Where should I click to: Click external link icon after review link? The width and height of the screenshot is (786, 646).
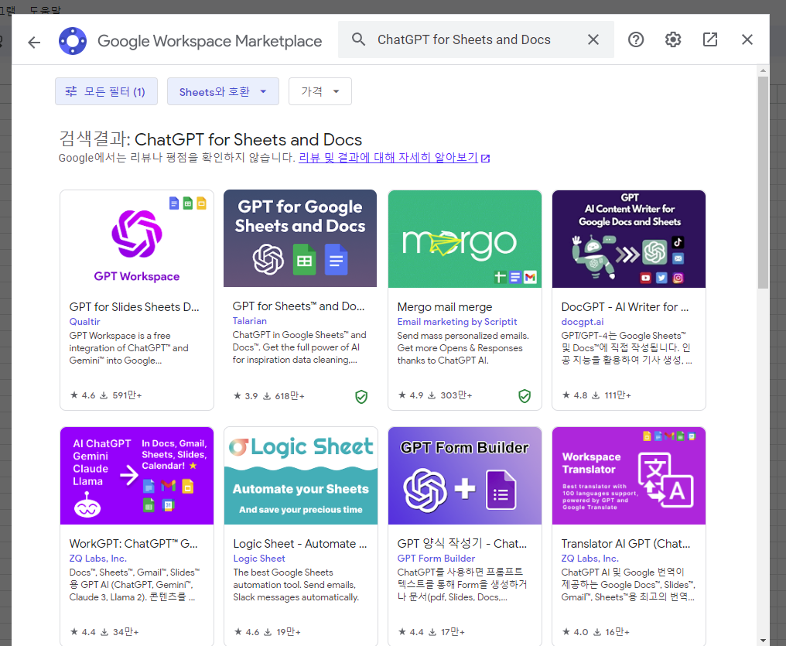(485, 159)
